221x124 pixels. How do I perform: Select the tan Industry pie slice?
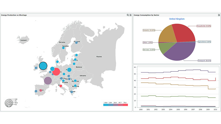(x=167, y=34)
